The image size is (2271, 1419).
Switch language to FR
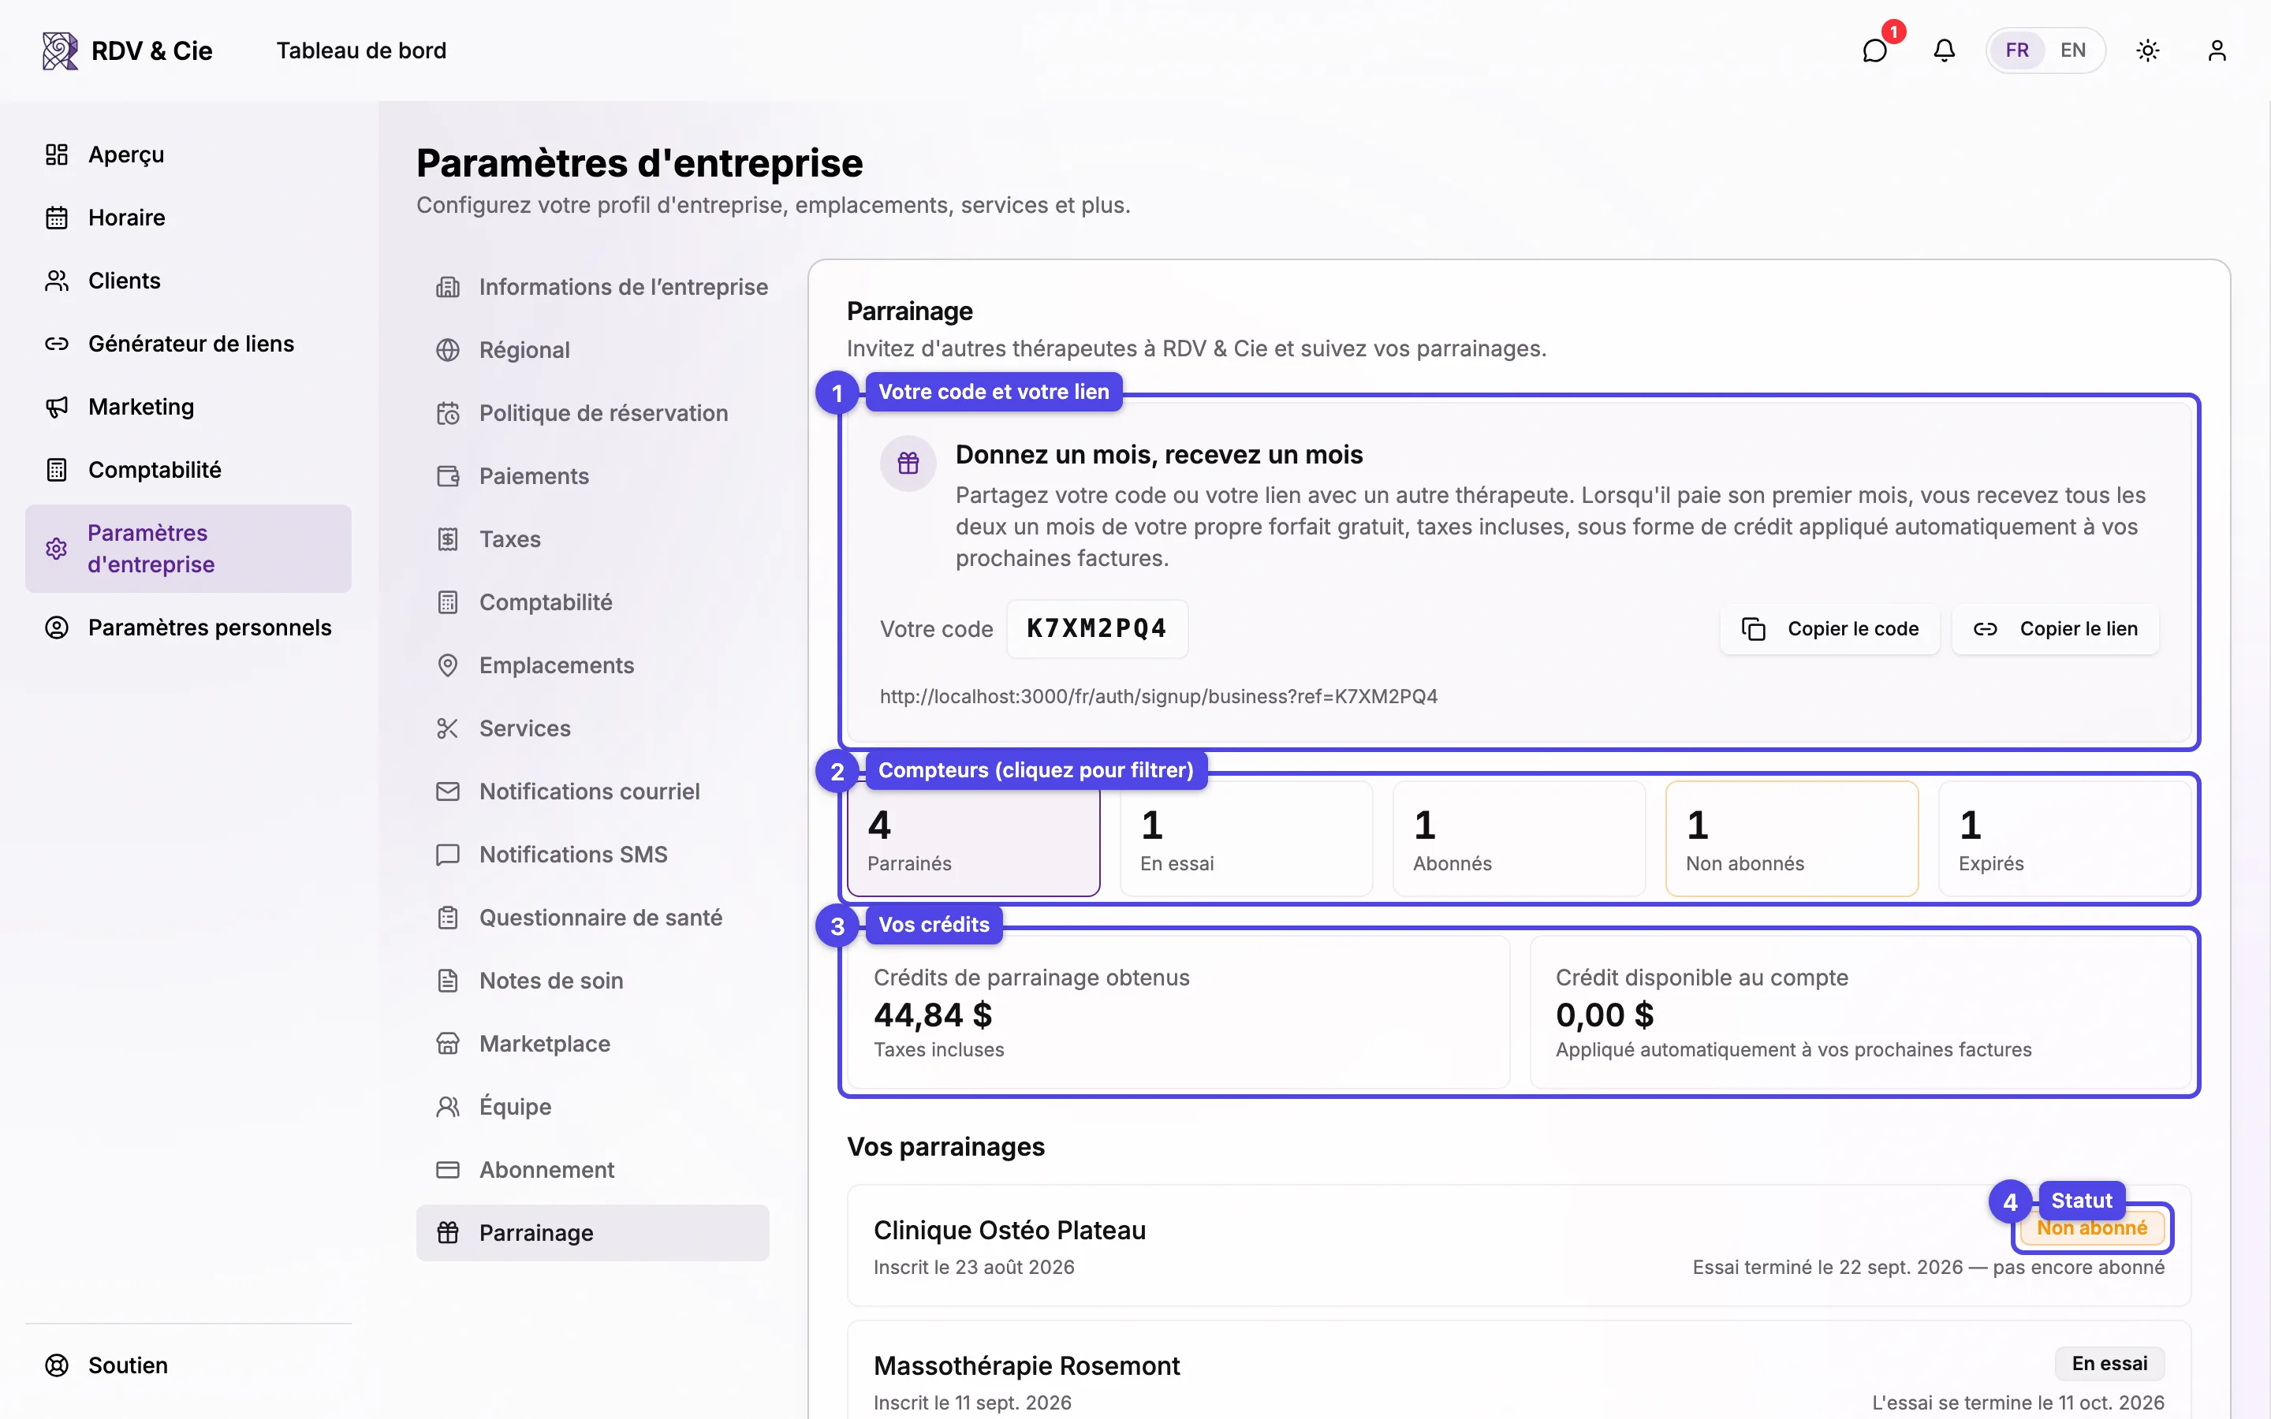click(2016, 50)
